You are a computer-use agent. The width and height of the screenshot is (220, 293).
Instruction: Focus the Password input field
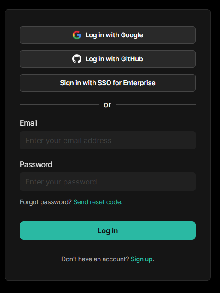pyautogui.click(x=108, y=182)
